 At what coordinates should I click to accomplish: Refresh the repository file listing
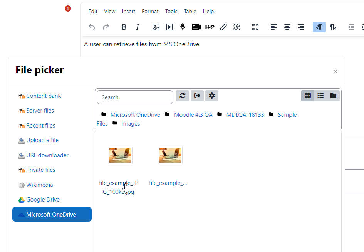pyautogui.click(x=183, y=96)
